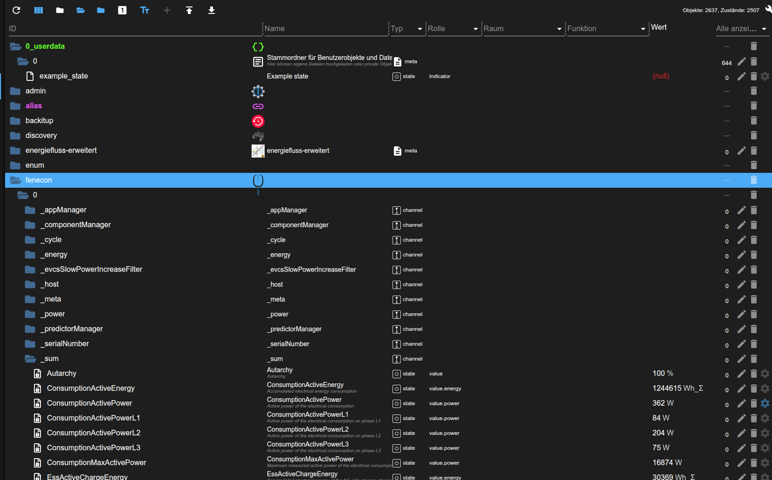Click the (null) value of example_state
This screenshot has width=772, height=480.
661,76
